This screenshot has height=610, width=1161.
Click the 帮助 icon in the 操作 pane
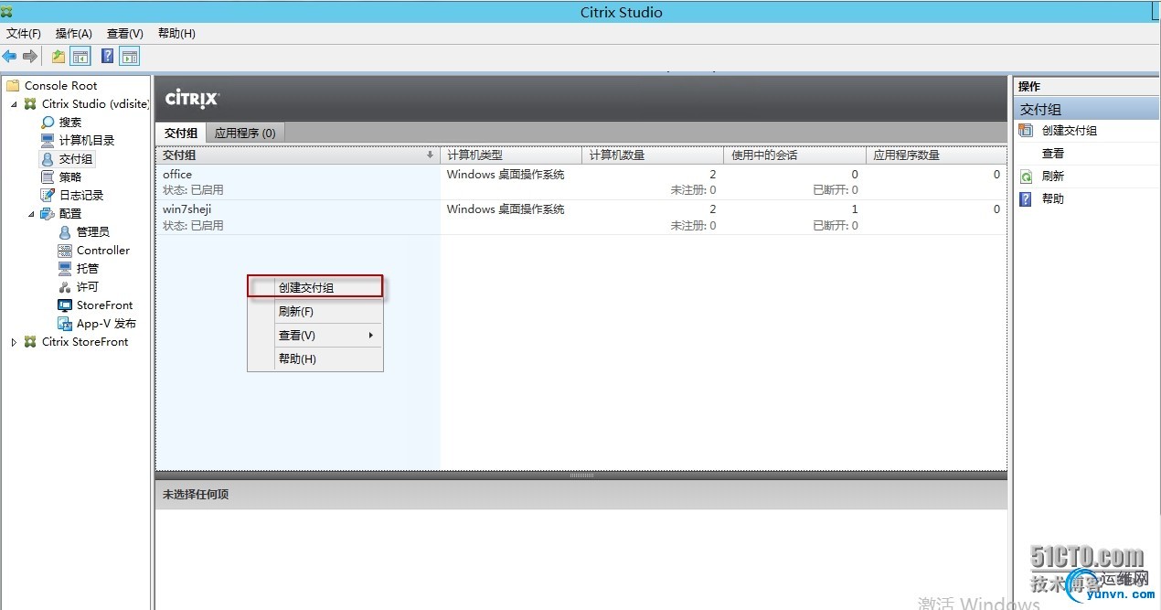pyautogui.click(x=1026, y=198)
